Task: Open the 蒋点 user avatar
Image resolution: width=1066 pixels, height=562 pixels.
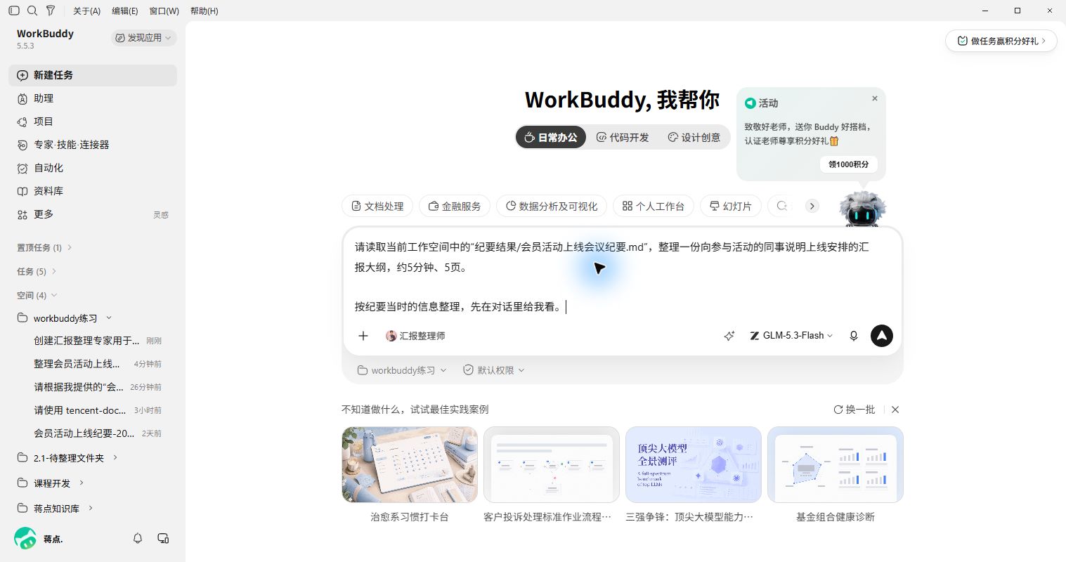Action: [25, 539]
